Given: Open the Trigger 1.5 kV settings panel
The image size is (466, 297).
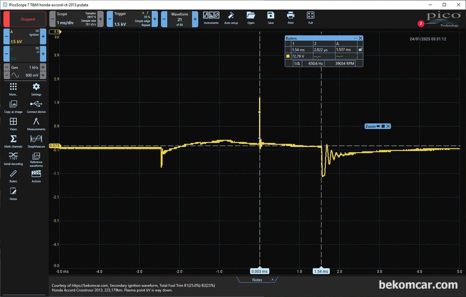Looking at the screenshot, I should tap(132, 19).
